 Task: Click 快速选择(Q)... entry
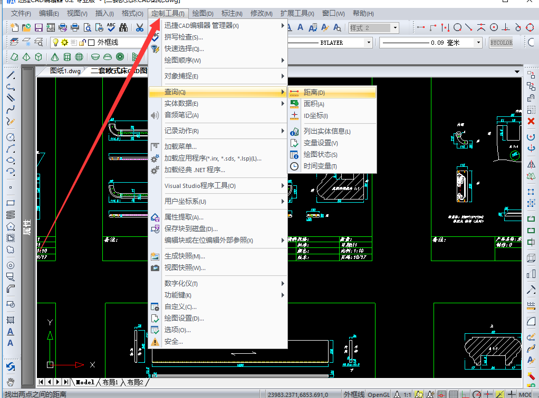point(218,49)
